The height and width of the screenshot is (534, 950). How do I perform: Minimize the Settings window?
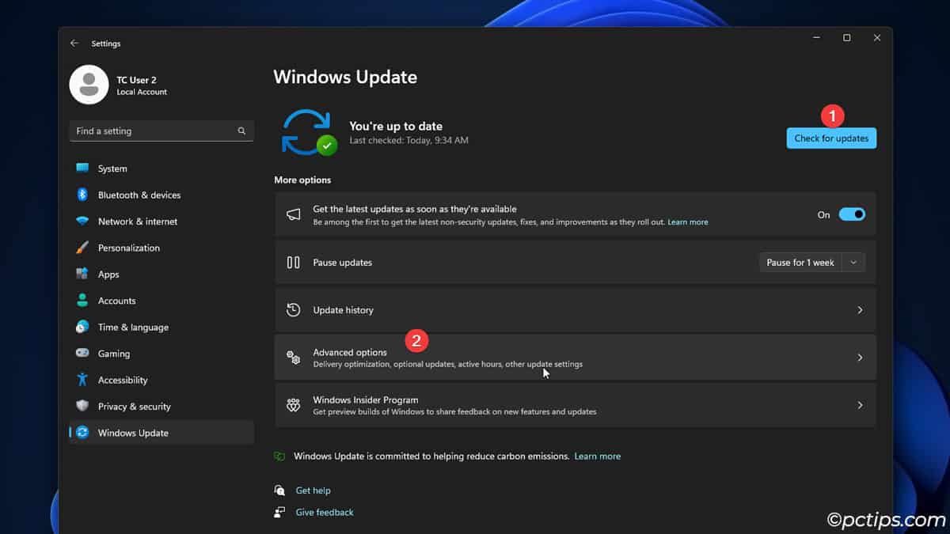click(x=816, y=38)
